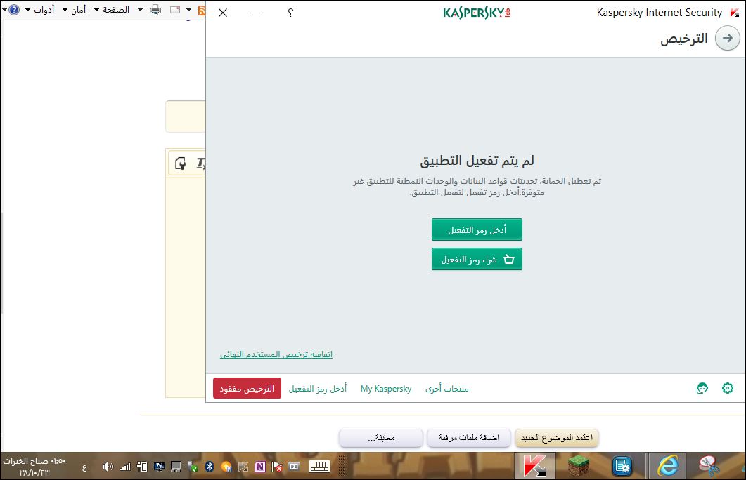Viewport: 746px width, 480px height.
Task: Open the اتفاقية ترخيص المستخدم النهائي link
Action: point(276,354)
